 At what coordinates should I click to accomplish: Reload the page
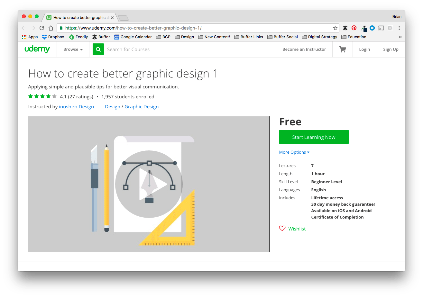41,28
